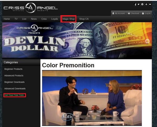Open the Shop CA menu item
This screenshot has width=157, height=127.
(84, 19)
